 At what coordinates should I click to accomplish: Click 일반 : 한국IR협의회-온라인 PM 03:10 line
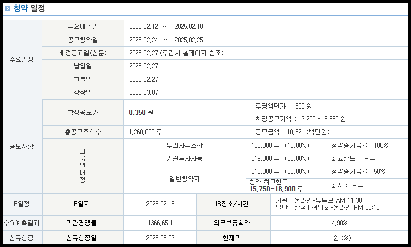click(x=328, y=208)
